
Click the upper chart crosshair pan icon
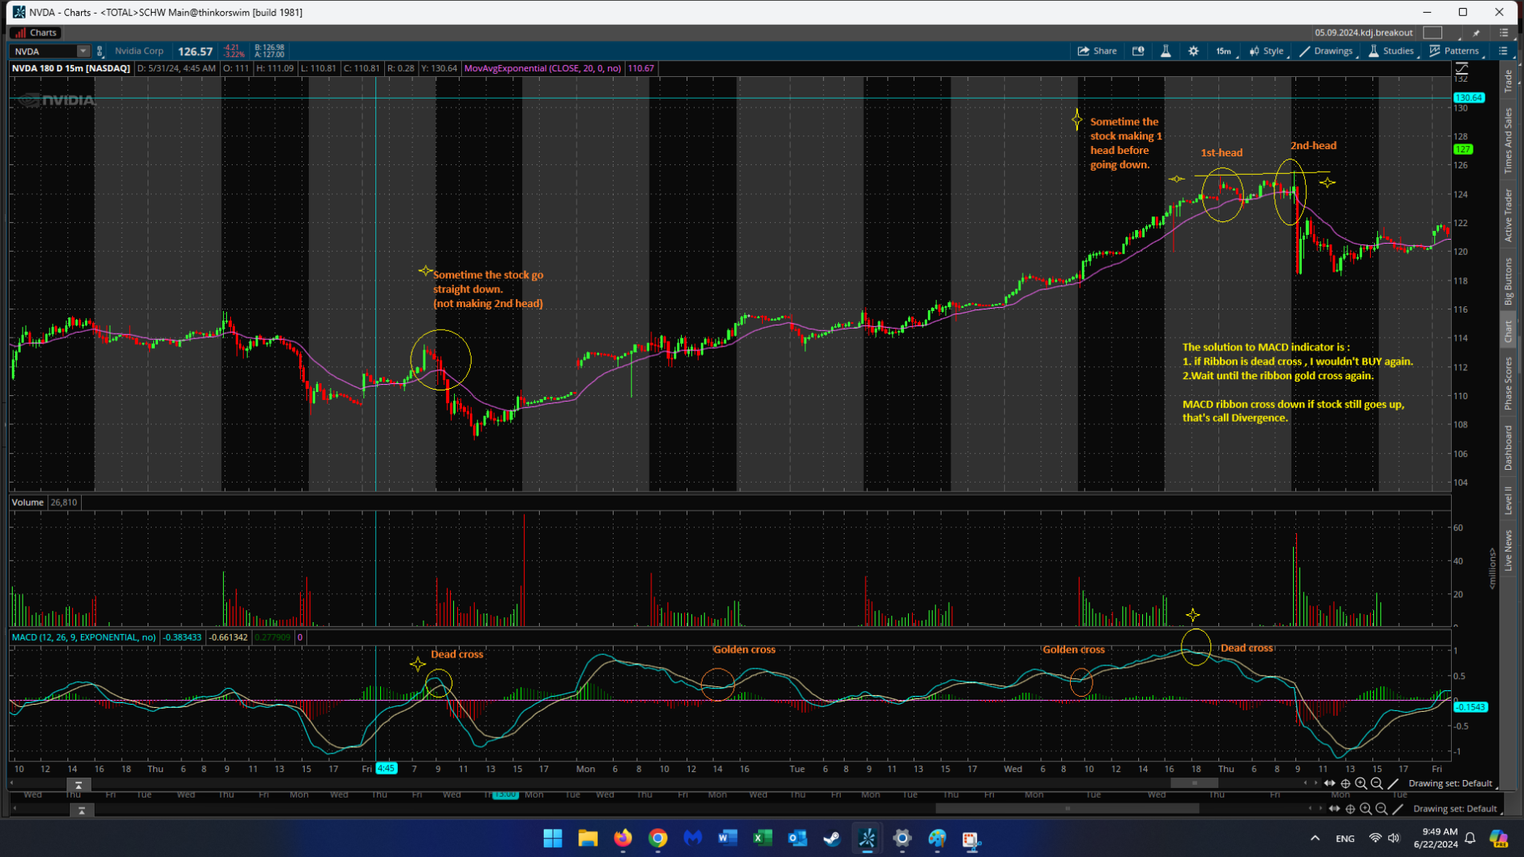coord(1346,783)
